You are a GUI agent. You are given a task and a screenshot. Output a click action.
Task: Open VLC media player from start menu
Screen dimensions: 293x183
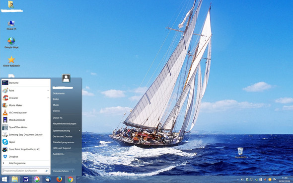click(26, 113)
